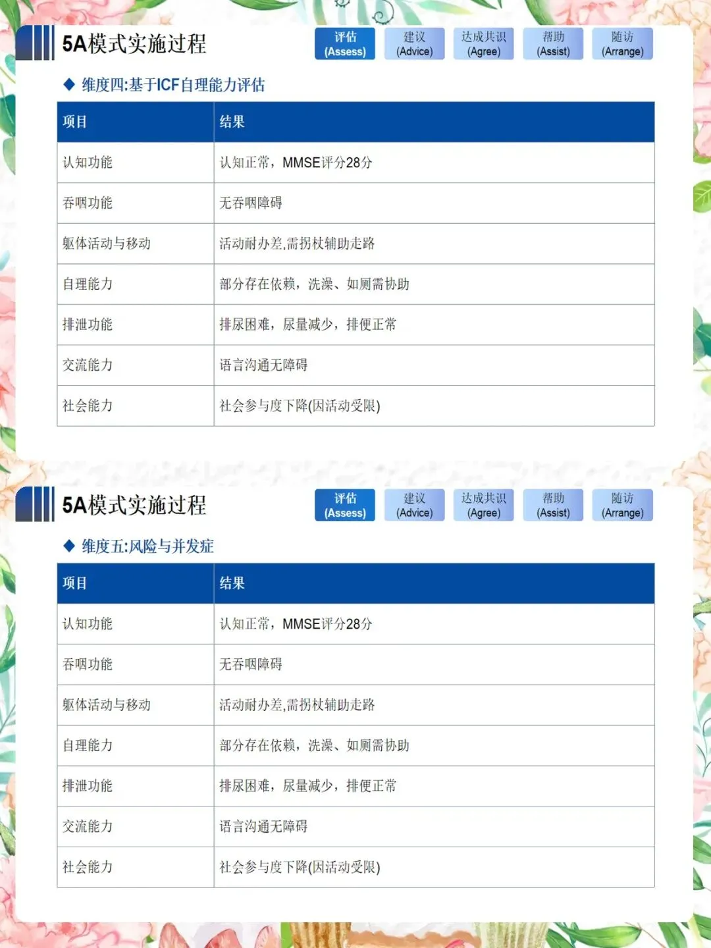Click 自理能力 row label in 维度五 table

click(88, 745)
